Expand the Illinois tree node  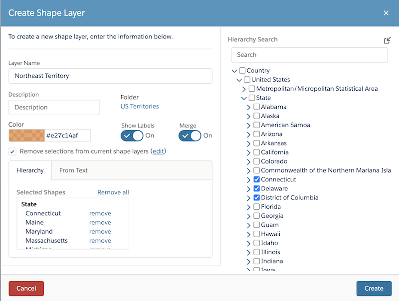click(248, 253)
